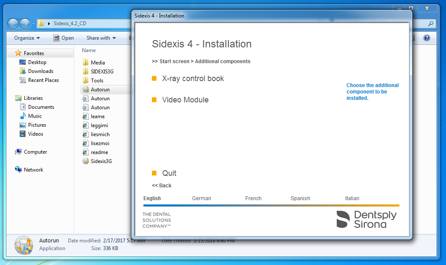Open Music library
The height and width of the screenshot is (265, 446).
tap(35, 116)
